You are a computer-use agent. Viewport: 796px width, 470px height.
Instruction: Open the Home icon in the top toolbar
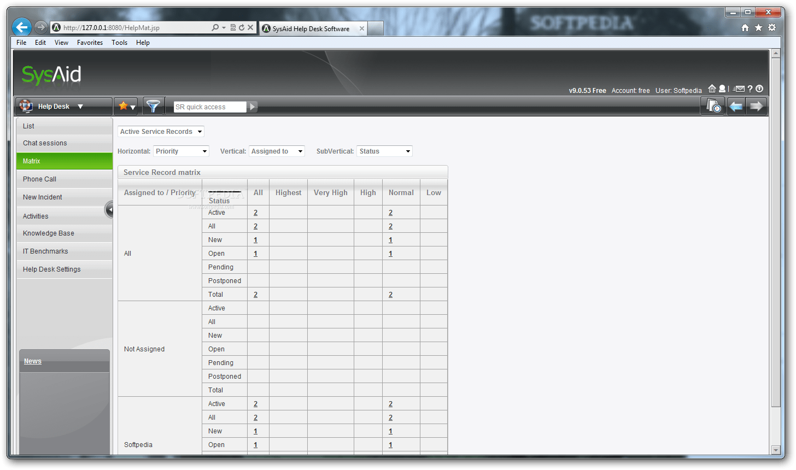712,88
